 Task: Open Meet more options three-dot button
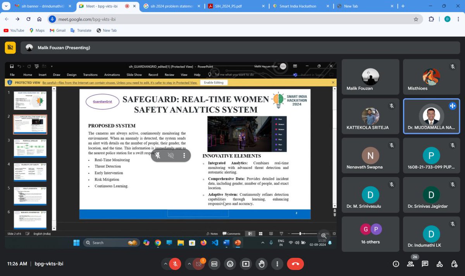click(x=277, y=264)
